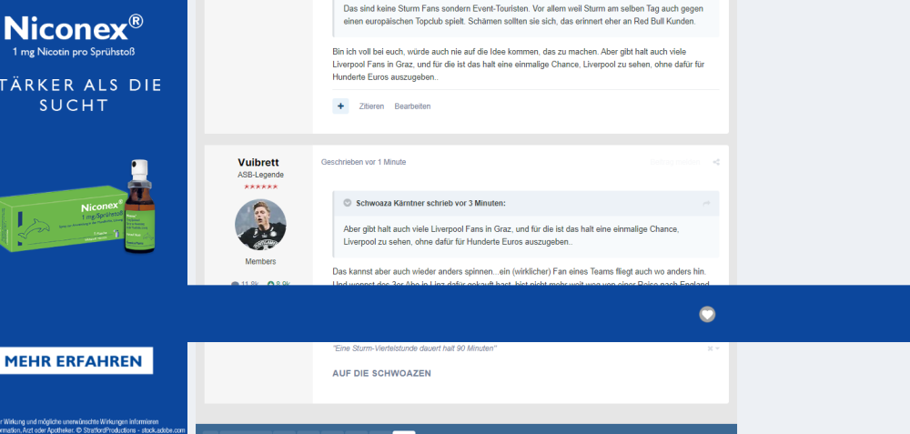Click Vuibrett's avatar picture
Viewport: 910px width, 434px height.
260,225
